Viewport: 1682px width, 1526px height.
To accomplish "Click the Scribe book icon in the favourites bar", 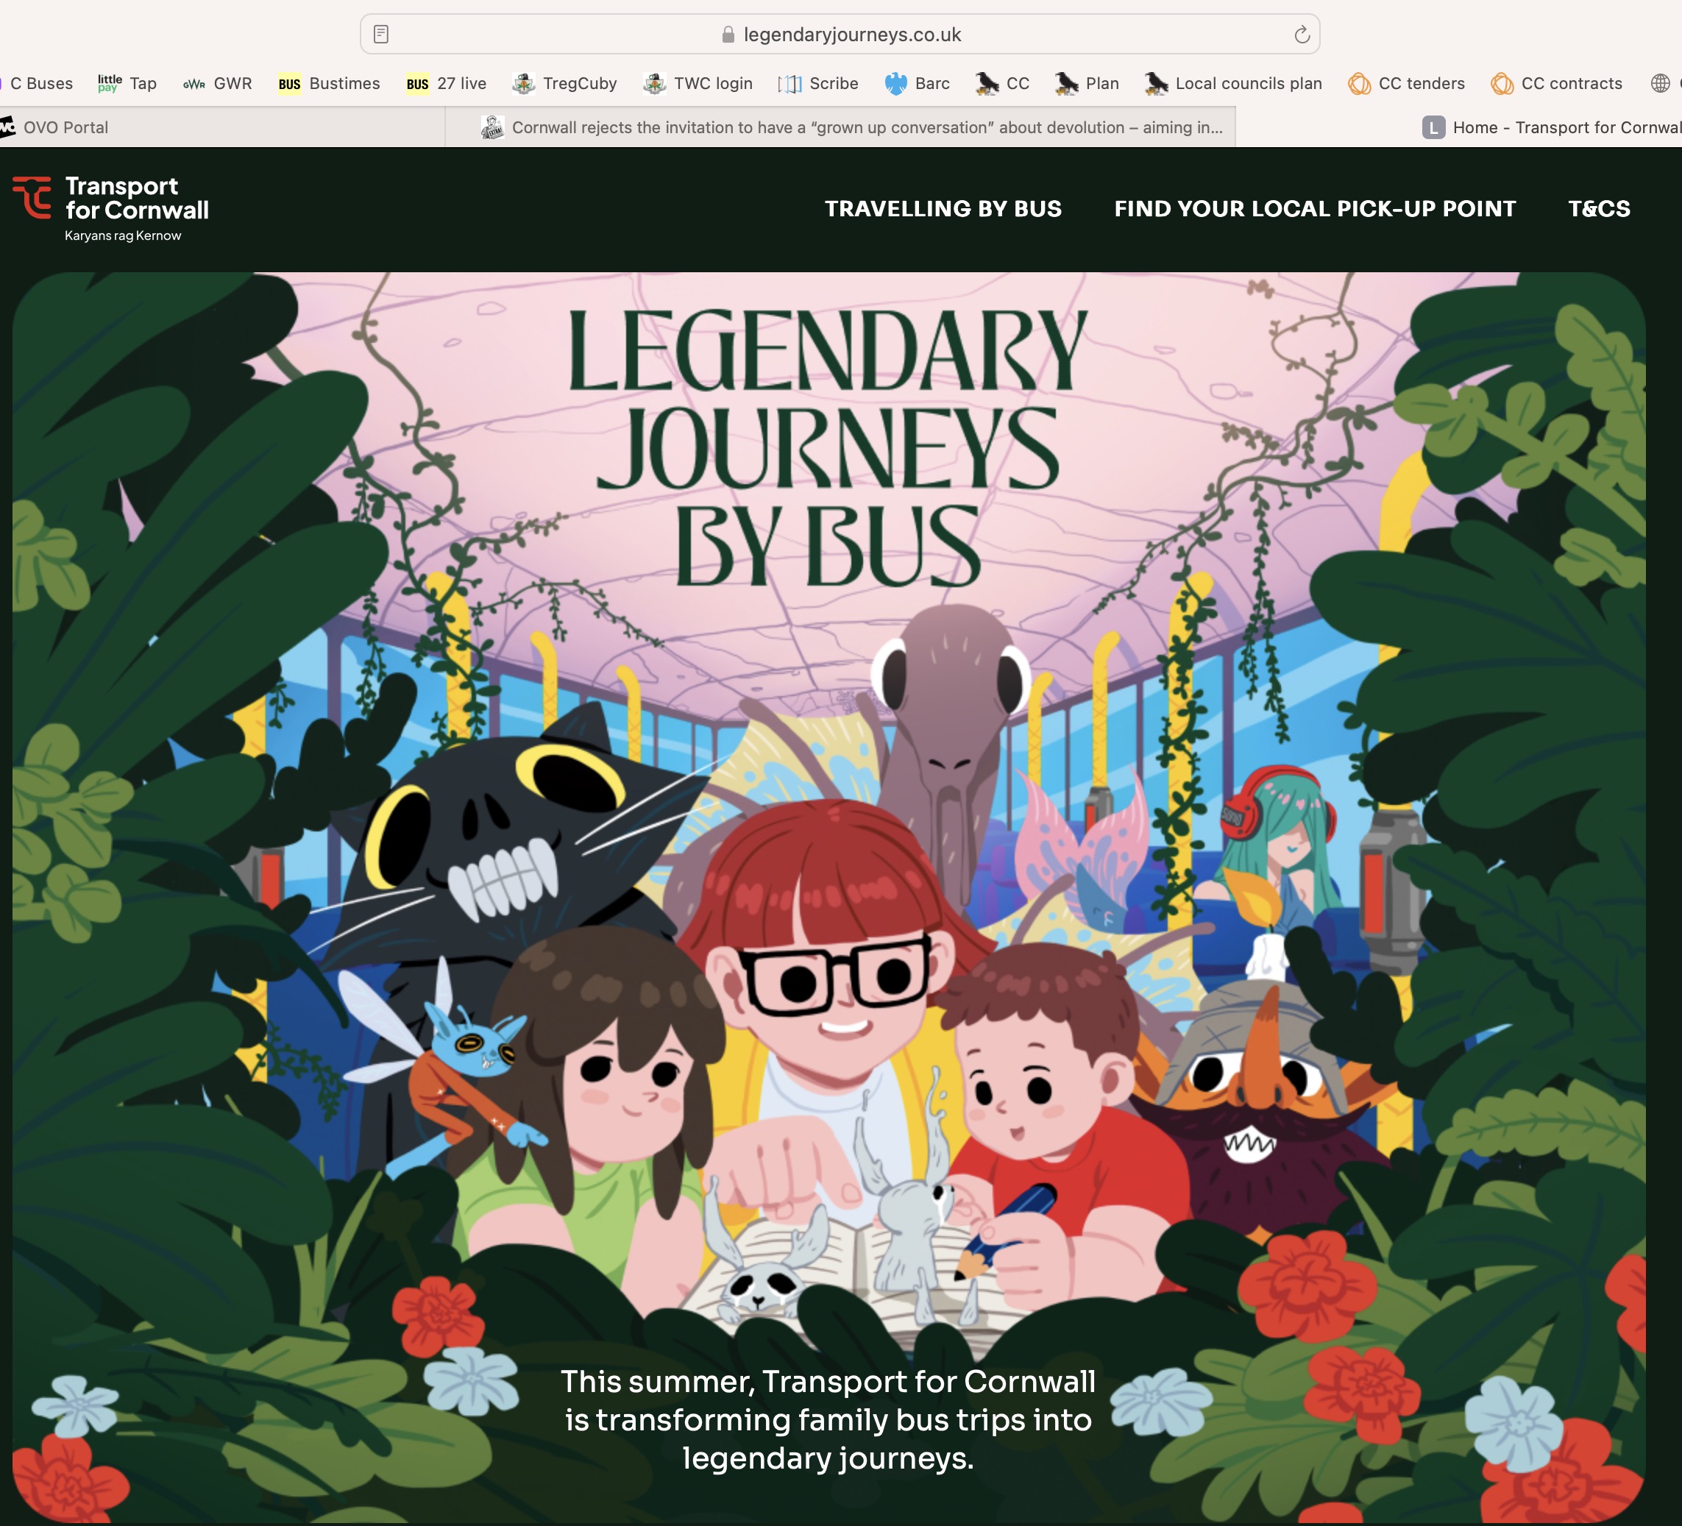I will pyautogui.click(x=789, y=83).
